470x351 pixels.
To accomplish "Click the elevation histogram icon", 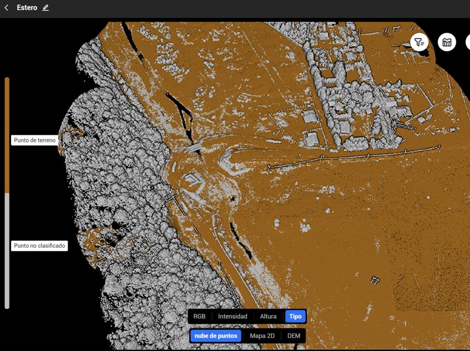I will point(447,42).
